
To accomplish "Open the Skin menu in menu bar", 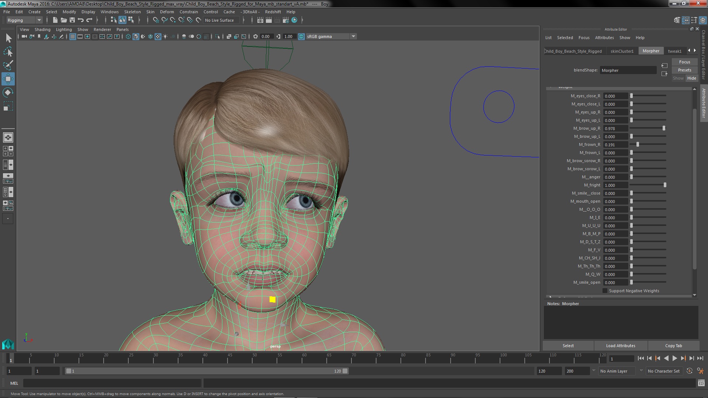I will 150,12.
